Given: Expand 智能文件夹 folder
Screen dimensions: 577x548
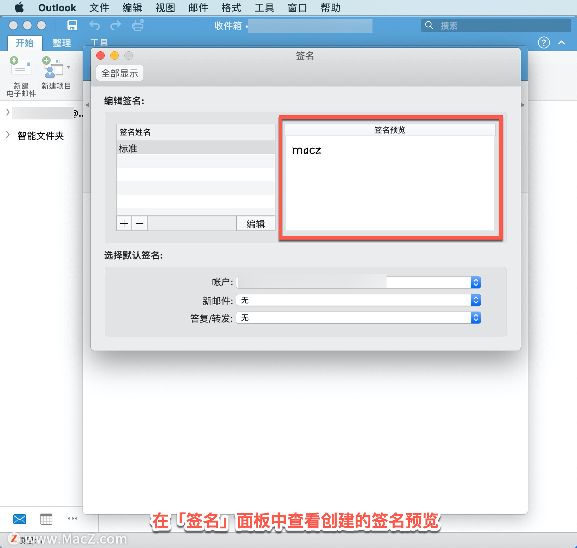Looking at the screenshot, I should click(x=8, y=135).
